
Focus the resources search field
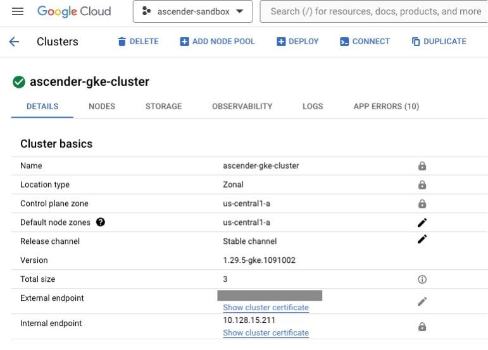coord(374,11)
